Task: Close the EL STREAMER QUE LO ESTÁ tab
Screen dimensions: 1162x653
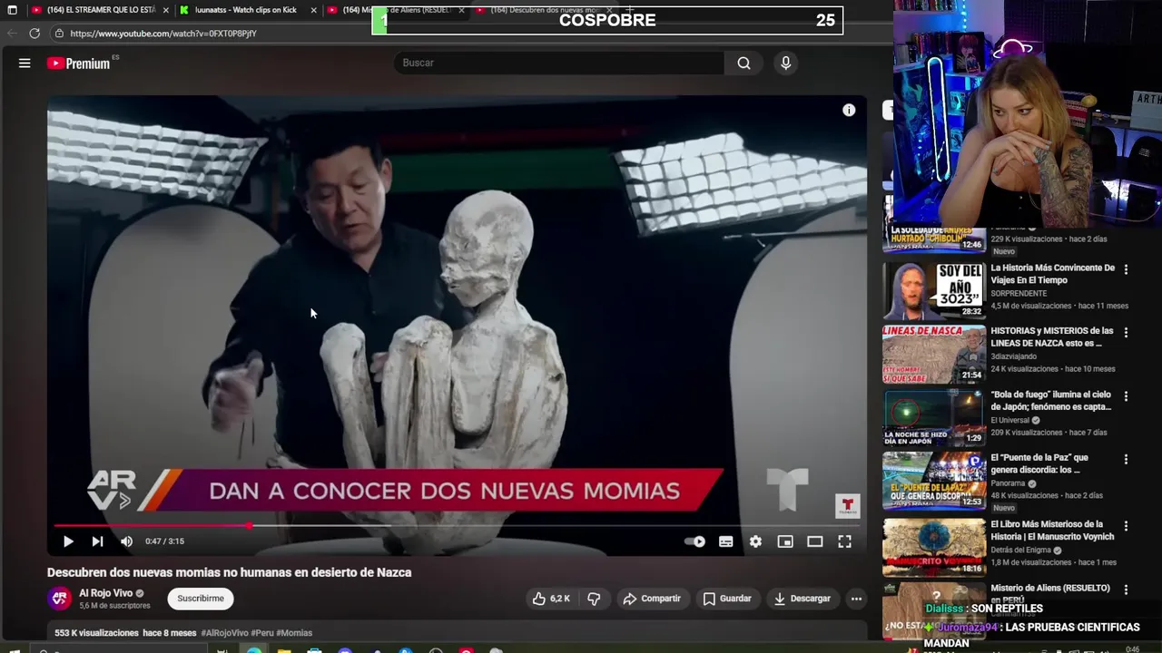Action: 165,10
